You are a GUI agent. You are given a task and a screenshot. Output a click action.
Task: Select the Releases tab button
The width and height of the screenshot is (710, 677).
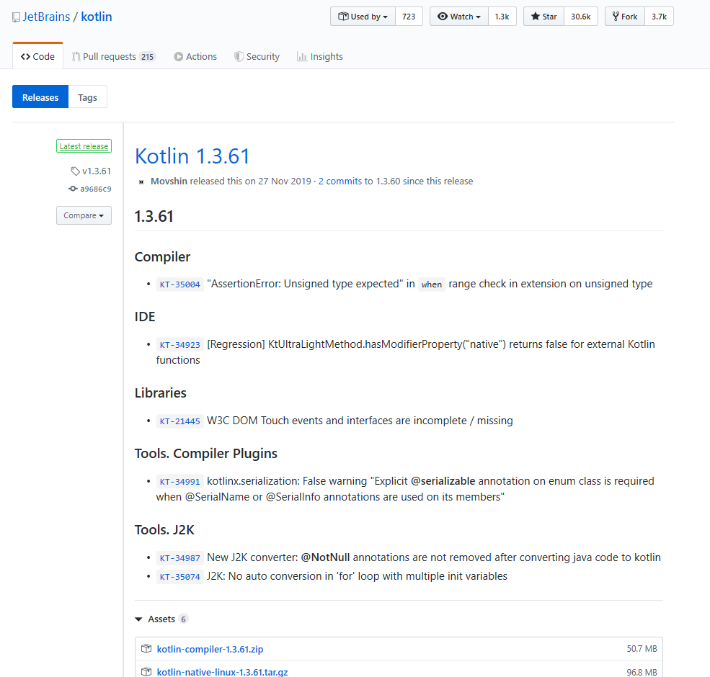pyautogui.click(x=40, y=97)
